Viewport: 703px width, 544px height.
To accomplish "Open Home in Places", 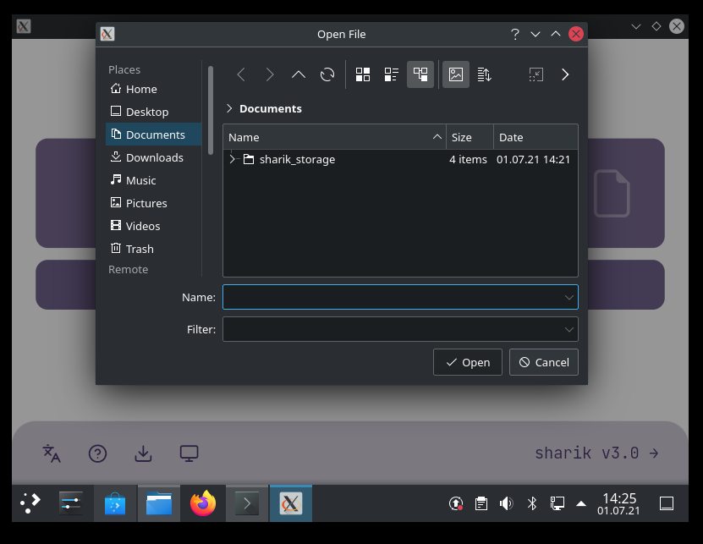I will (x=154, y=89).
